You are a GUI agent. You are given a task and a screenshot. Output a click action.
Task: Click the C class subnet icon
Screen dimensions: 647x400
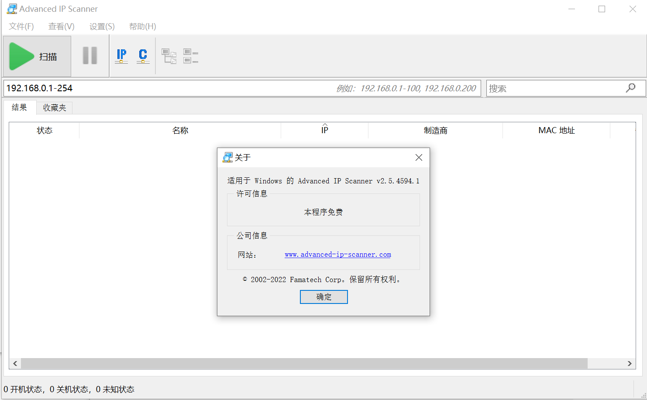[143, 56]
